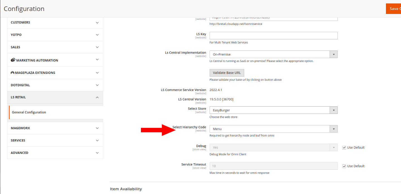Collapse LS Retail section chevron
Screen dimensions: 401x194
(97, 97)
